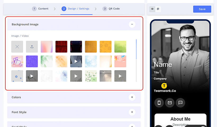
Task: Choose the light blue bokeh background
Action: pyautogui.click(x=91, y=61)
